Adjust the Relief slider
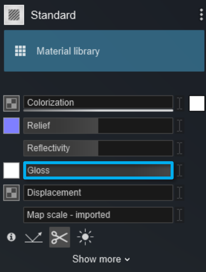206x272 pixels. coord(98,125)
